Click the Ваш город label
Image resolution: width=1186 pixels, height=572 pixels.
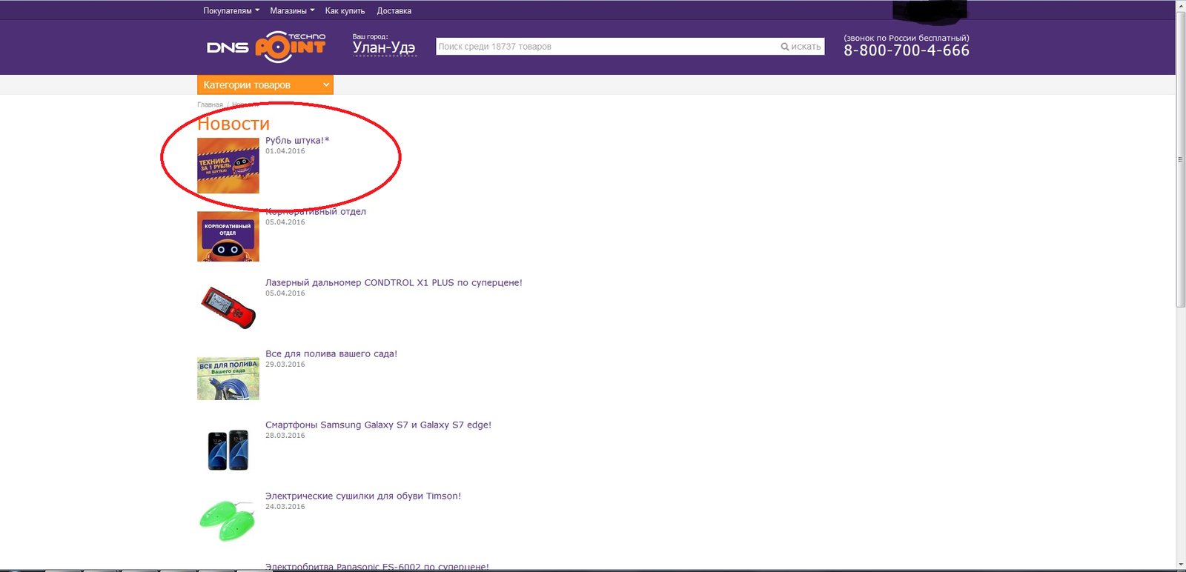(x=370, y=36)
